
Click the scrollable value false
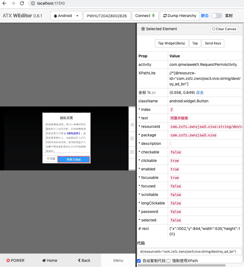pos(176,195)
